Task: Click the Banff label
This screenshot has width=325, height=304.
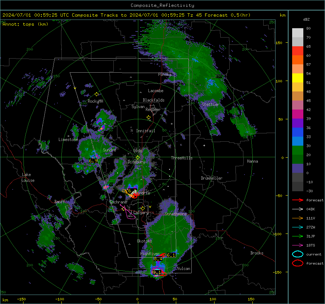Action: click(x=60, y=202)
